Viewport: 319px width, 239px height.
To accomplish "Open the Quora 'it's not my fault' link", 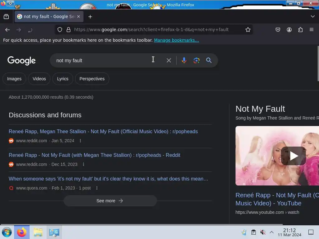I will [x=108, y=179].
